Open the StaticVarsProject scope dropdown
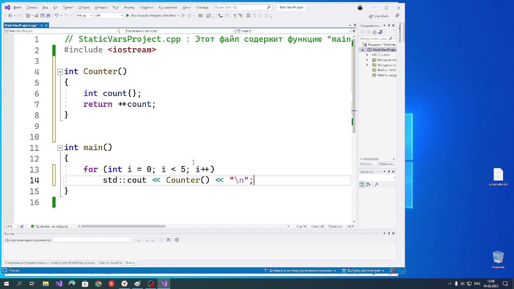 click(x=61, y=31)
